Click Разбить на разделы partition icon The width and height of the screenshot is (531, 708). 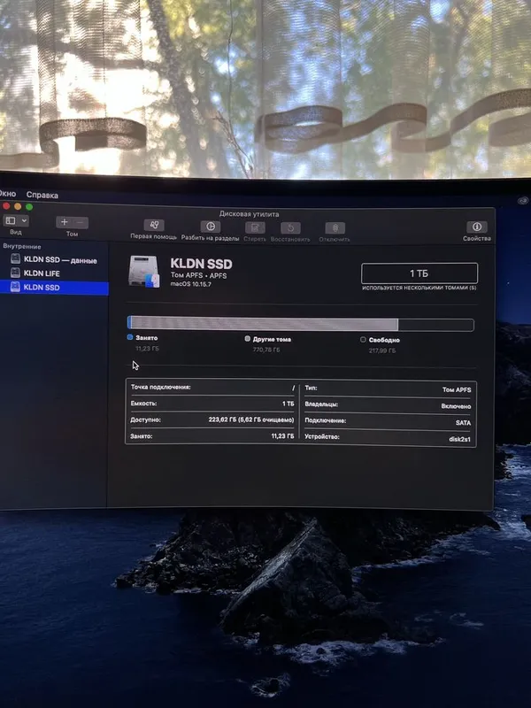click(210, 227)
